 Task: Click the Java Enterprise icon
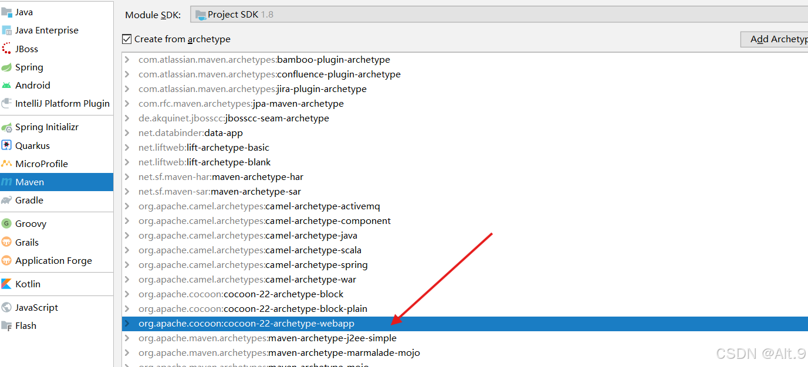6,30
